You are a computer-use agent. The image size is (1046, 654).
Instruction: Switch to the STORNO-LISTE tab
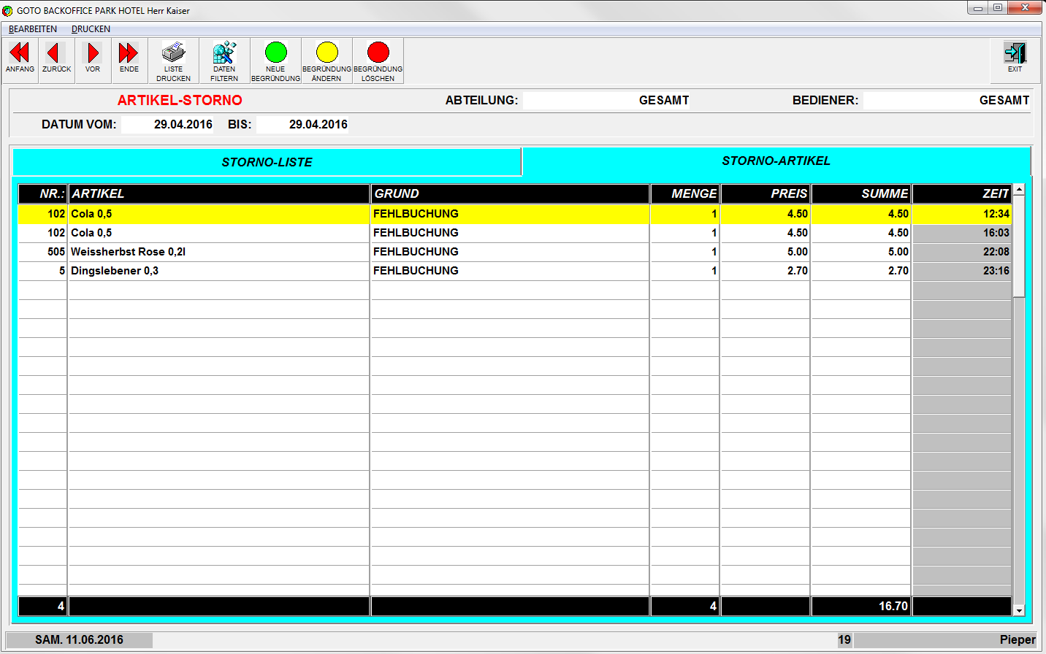point(267,162)
